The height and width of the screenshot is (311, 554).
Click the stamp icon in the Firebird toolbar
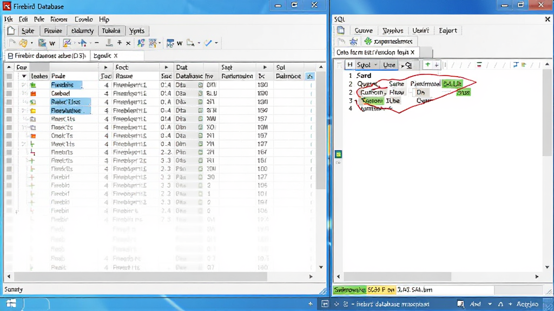[109, 43]
